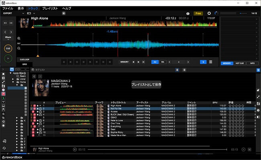Click the yellow Free plan button
261x160 pixels.
click(198, 14)
